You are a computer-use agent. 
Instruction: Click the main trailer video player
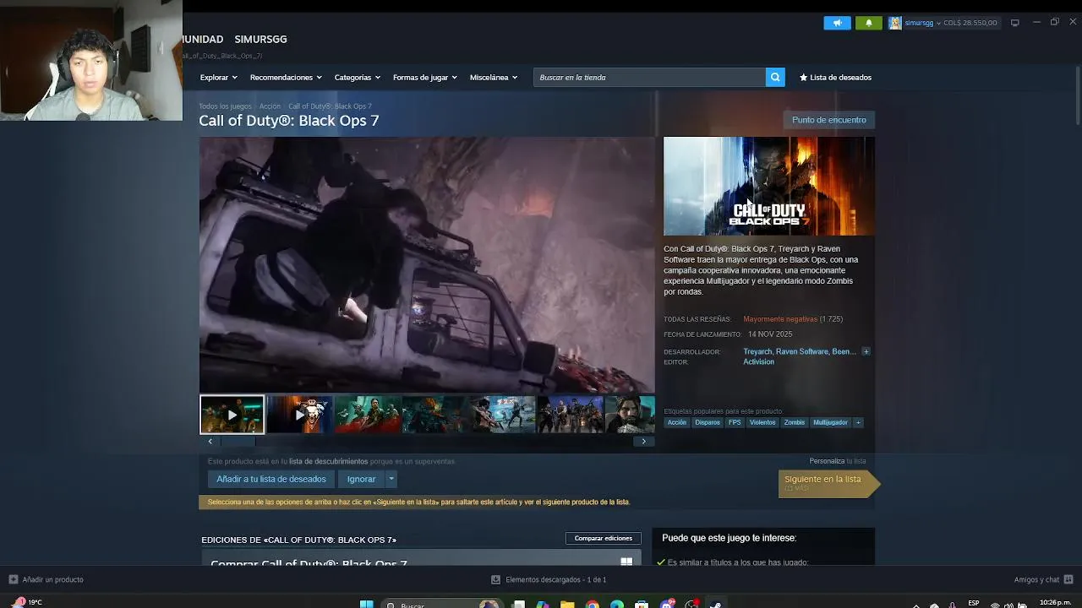[427, 264]
